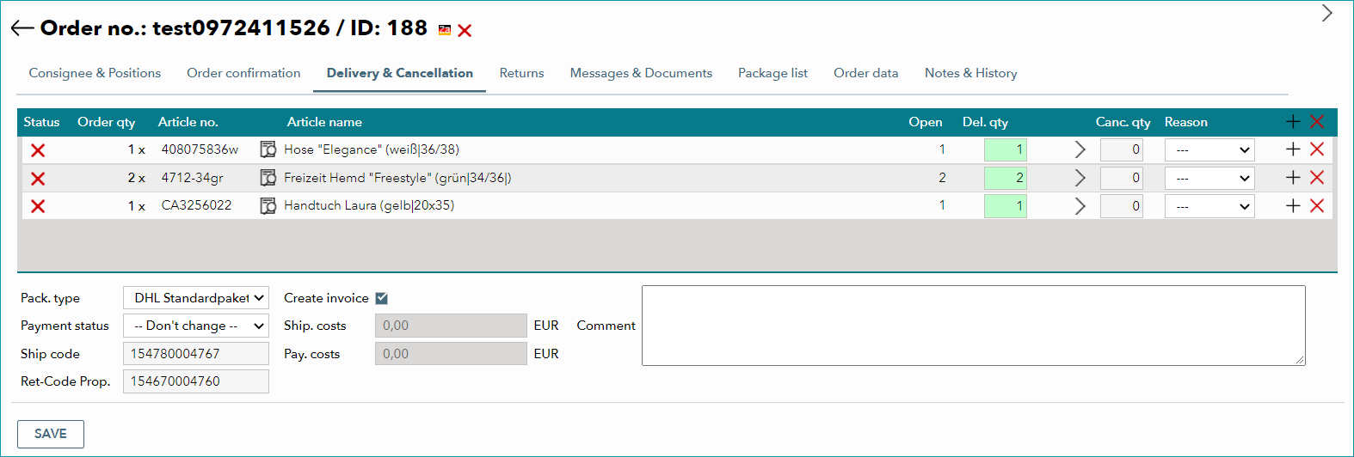Click article number 408075836w
The height and width of the screenshot is (457, 1354).
pos(200,149)
